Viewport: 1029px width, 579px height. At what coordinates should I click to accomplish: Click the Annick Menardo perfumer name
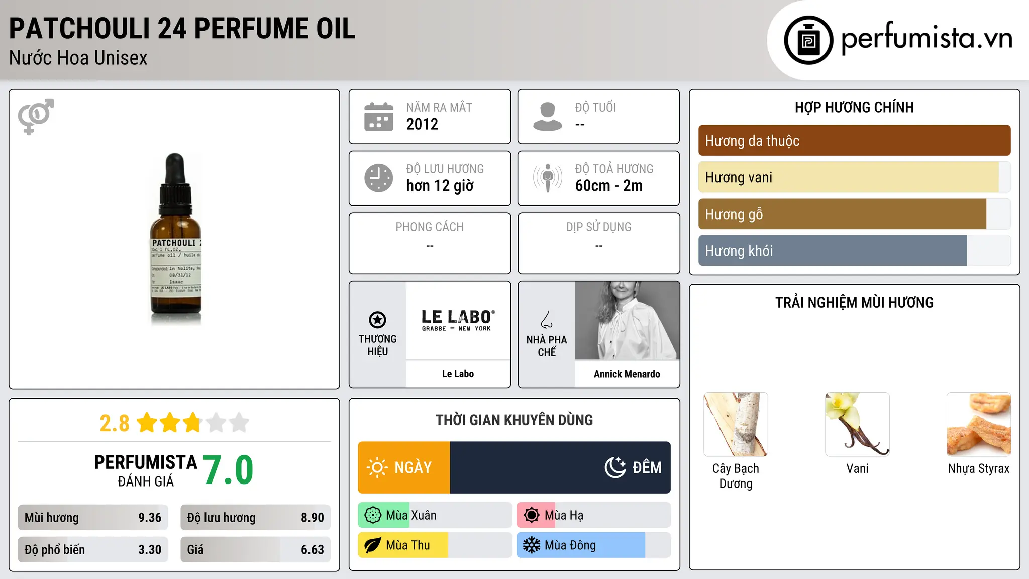click(x=627, y=374)
